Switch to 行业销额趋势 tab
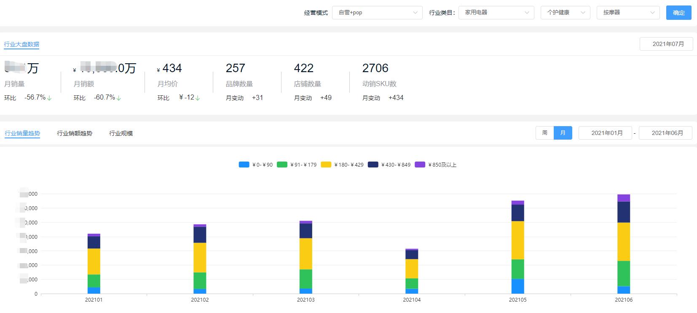Image resolution: width=697 pixels, height=313 pixels. point(75,133)
